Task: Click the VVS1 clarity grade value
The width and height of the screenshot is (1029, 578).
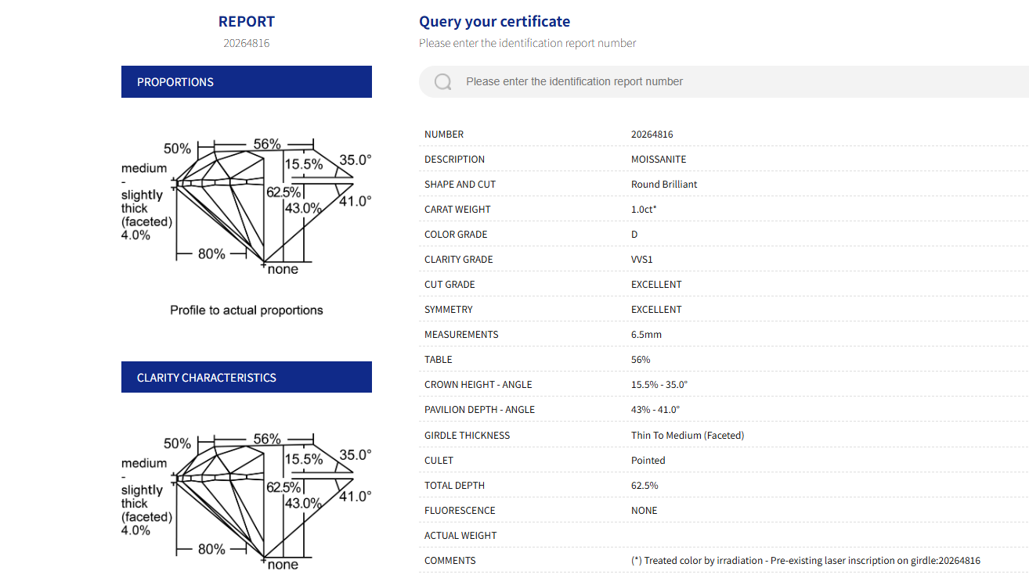Action: pyautogui.click(x=641, y=260)
